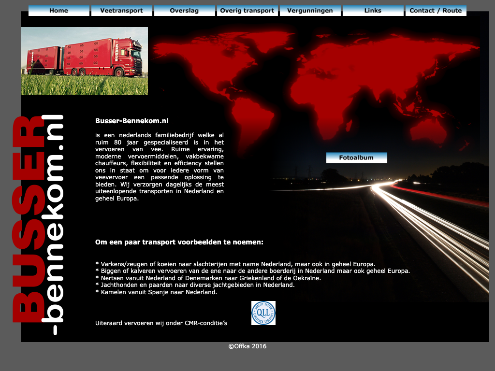Open the Contact / Route page
The height and width of the screenshot is (371, 495).
coord(436,11)
